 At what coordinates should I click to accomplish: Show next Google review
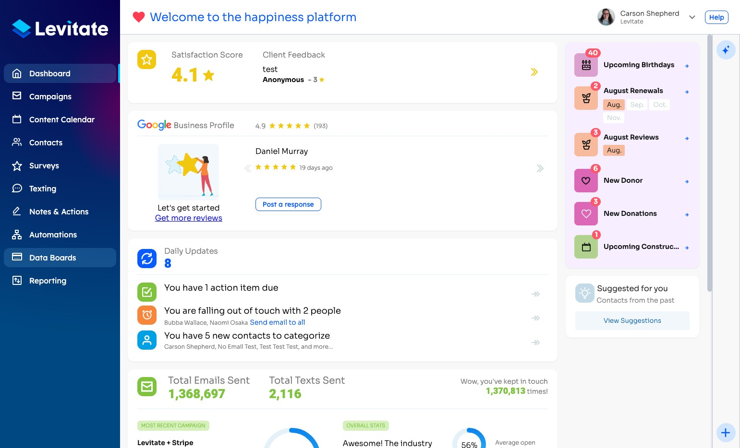pyautogui.click(x=540, y=168)
